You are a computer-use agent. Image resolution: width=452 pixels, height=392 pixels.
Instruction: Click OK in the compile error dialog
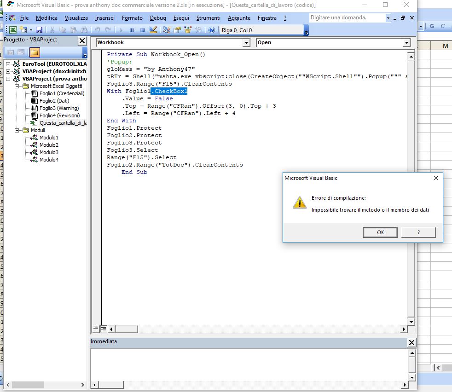[380, 232]
